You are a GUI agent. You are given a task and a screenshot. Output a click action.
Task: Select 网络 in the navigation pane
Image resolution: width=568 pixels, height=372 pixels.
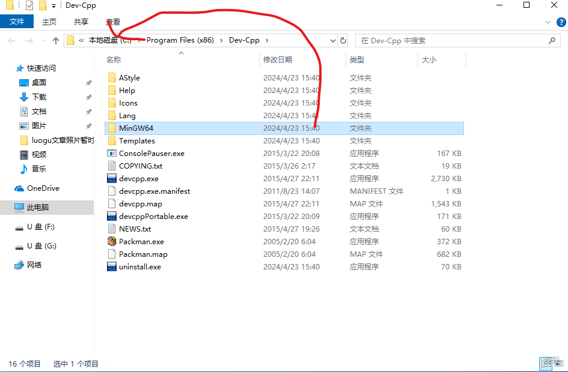pos(34,265)
